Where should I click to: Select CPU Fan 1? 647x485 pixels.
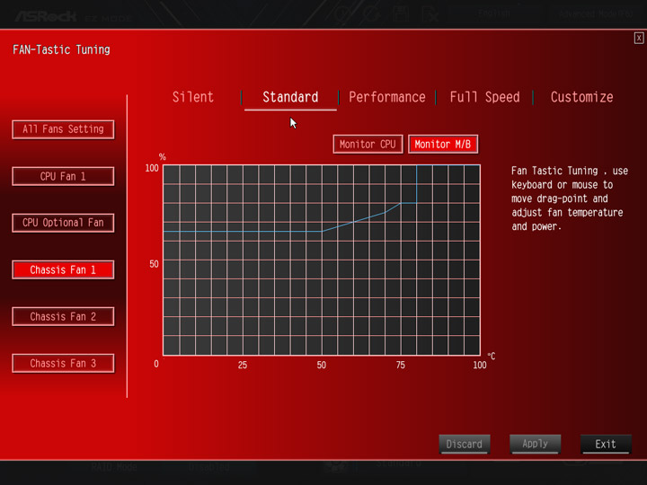point(63,177)
